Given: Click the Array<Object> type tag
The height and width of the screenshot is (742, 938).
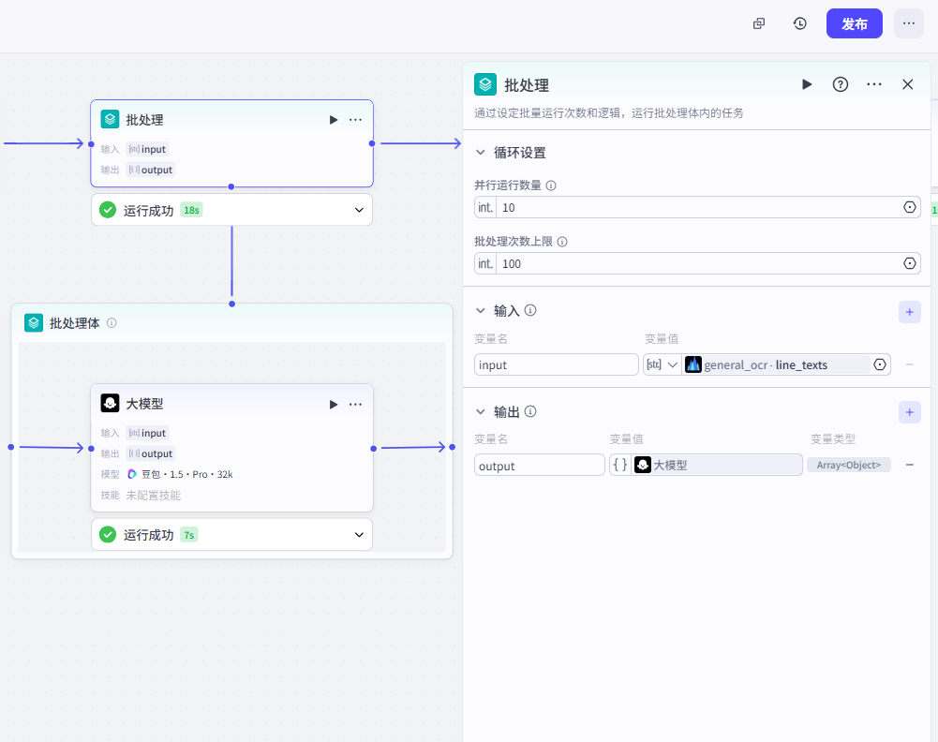Looking at the screenshot, I should click(848, 466).
